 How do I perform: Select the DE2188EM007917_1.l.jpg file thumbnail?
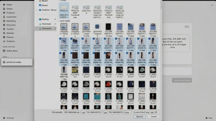(131, 44)
